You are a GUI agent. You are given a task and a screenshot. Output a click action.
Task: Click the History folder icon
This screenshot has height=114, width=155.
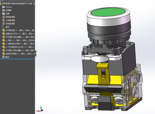coord(4,7)
